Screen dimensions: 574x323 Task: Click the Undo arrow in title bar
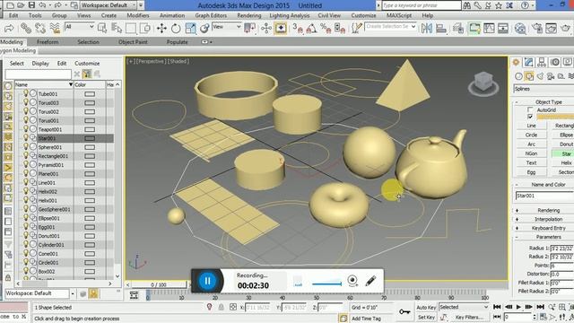pos(43,5)
